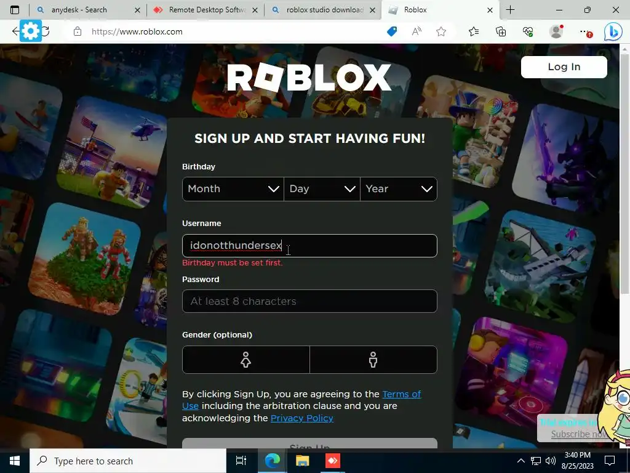Open the notifications center icon
The width and height of the screenshot is (630, 473).
[x=610, y=460]
